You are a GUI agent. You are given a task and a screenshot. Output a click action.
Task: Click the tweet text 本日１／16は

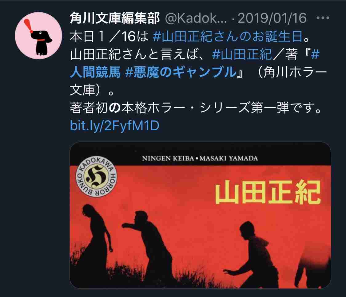[109, 37]
